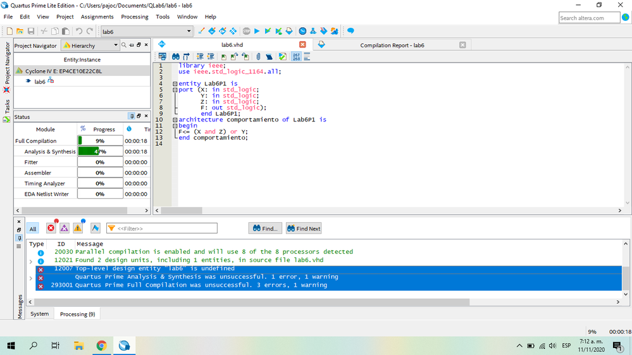Switch to Compilation Report - lab6 tab
Viewport: 632px width, 355px height.
392,45
